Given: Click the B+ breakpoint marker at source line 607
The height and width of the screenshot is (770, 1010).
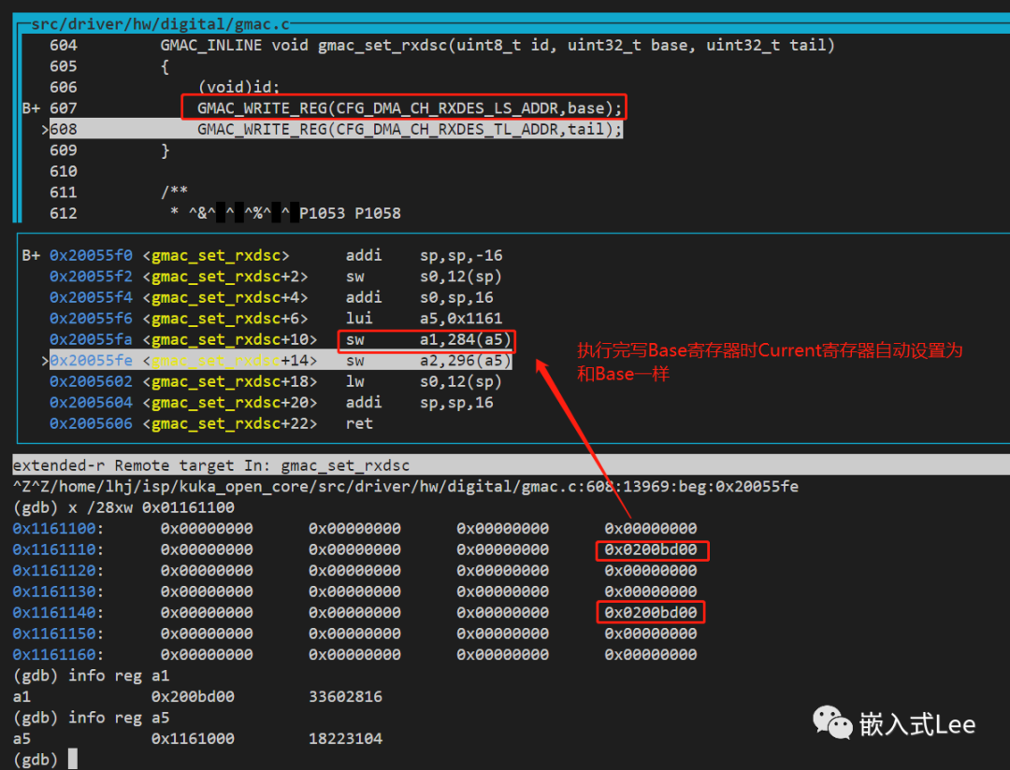Looking at the screenshot, I should coord(31,108).
